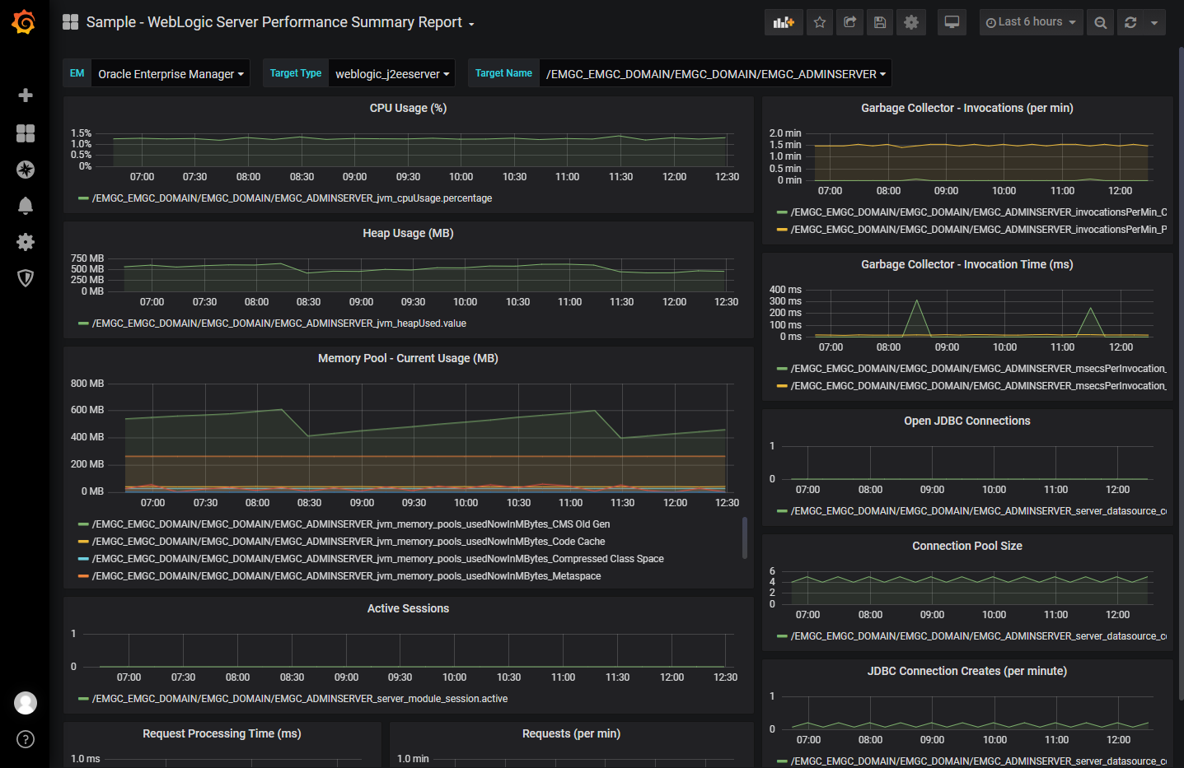Open the Dashboards grid icon in sidebar
1184x768 pixels.
(26, 133)
